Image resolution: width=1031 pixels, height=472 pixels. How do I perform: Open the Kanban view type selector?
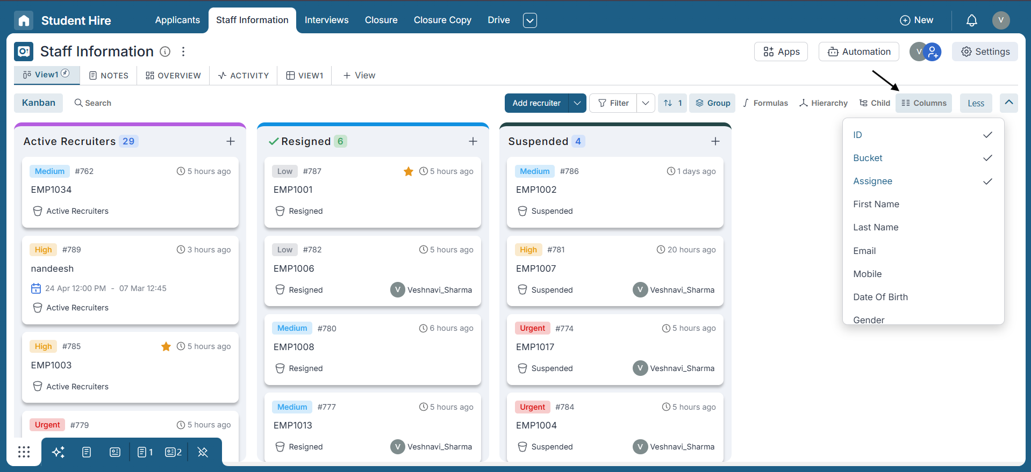[39, 103]
